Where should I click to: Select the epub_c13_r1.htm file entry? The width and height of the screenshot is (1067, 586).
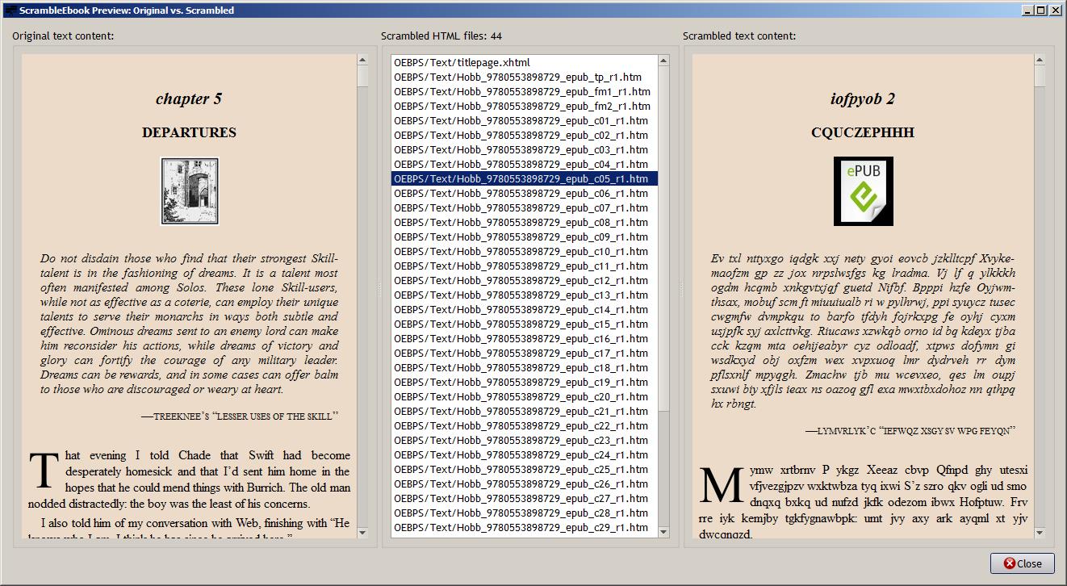525,295
